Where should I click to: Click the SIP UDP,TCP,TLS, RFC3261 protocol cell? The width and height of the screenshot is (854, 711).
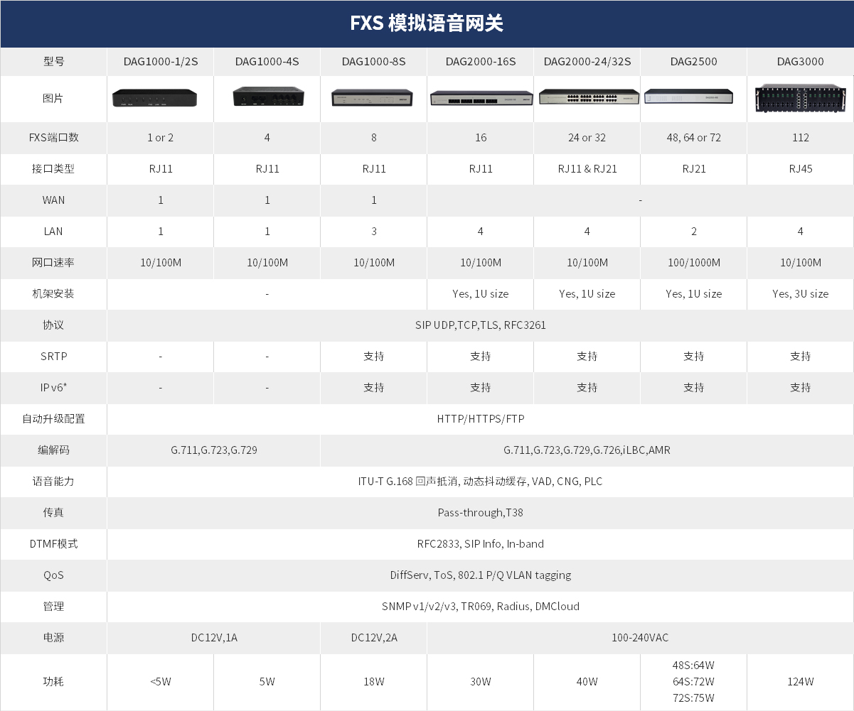click(481, 325)
